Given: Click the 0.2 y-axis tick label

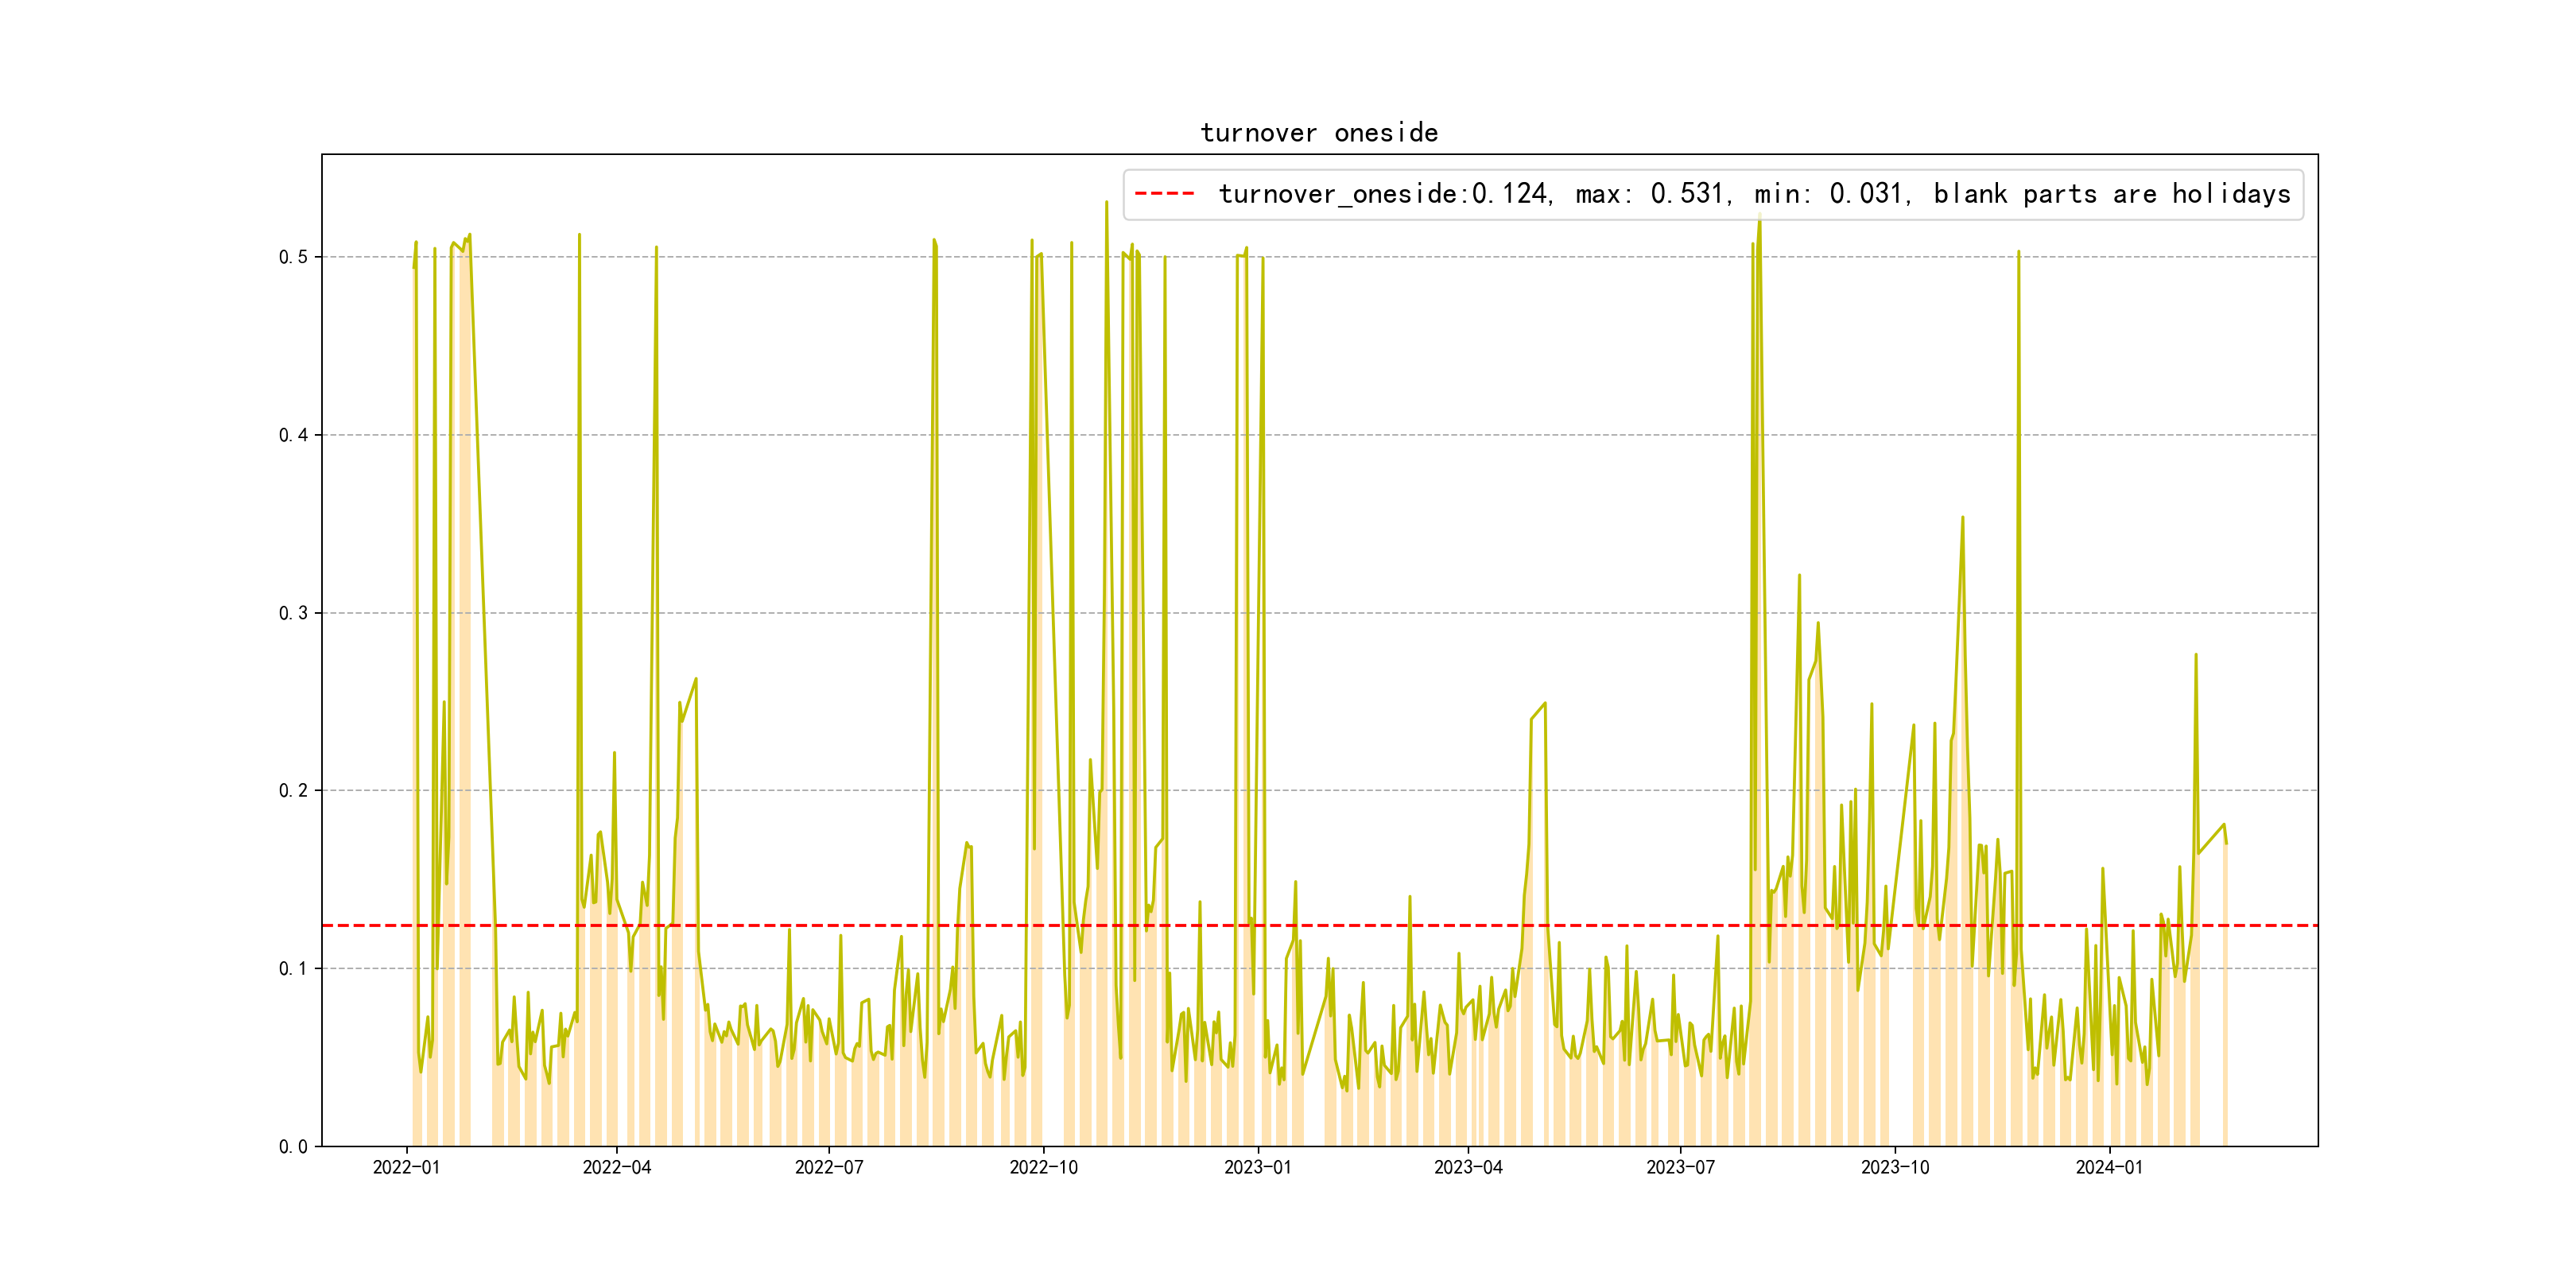Looking at the screenshot, I should point(293,791).
